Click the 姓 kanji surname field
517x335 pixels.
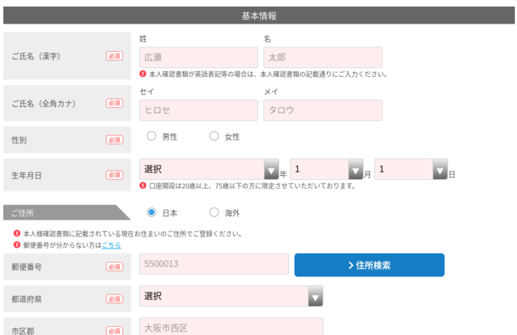point(199,58)
